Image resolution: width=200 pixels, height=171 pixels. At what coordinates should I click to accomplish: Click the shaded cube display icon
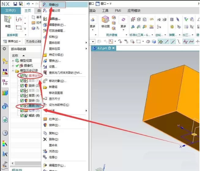tap(154, 41)
